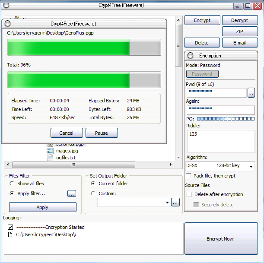Click the round icon on Encryption panel header

pyautogui.click(x=190, y=56)
